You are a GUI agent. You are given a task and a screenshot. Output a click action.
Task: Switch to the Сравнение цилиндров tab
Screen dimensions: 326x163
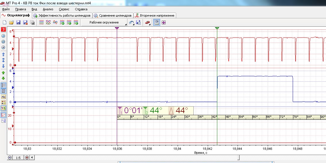tap(113, 15)
